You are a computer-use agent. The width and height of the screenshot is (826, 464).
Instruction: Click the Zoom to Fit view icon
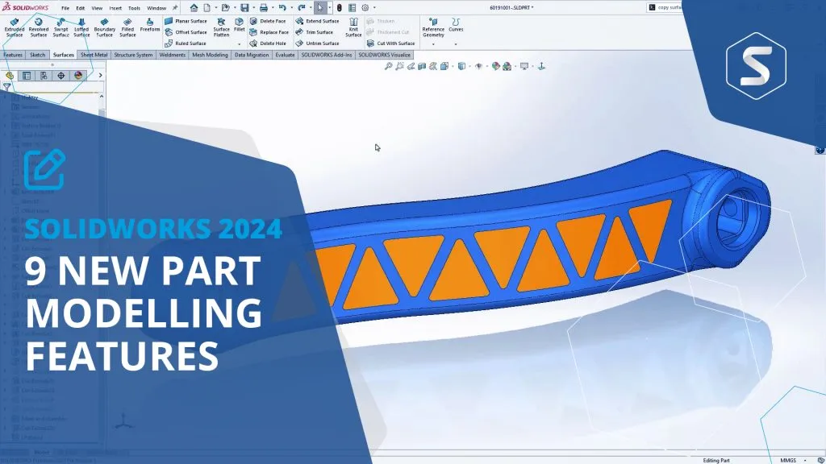tap(388, 66)
